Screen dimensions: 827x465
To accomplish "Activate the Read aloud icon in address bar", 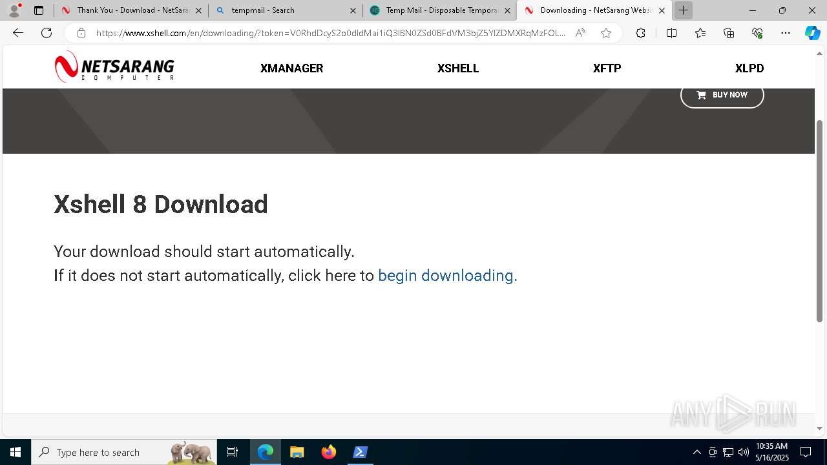I will pyautogui.click(x=580, y=33).
